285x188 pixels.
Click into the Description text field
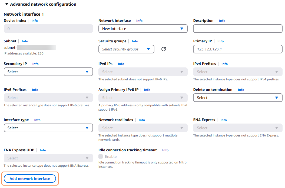click(237, 29)
